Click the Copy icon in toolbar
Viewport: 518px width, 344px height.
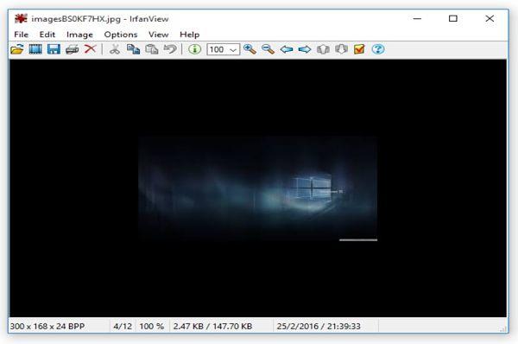click(133, 49)
